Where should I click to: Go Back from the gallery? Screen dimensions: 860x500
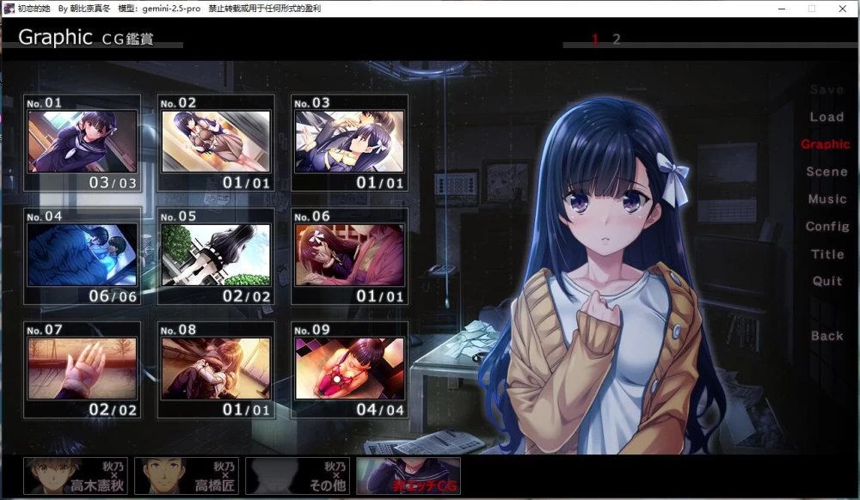pyautogui.click(x=827, y=336)
